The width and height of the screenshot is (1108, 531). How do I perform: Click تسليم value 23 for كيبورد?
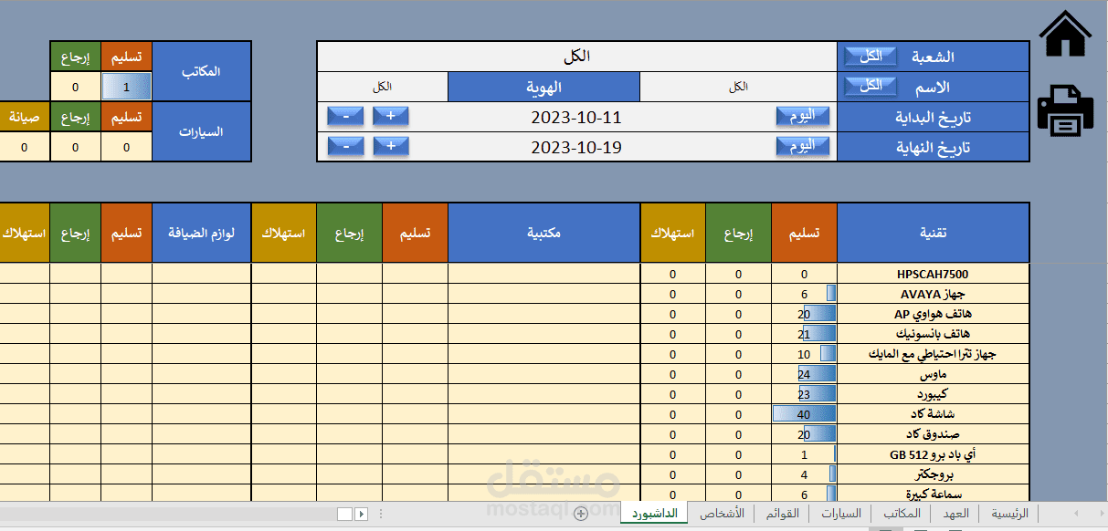(x=804, y=394)
